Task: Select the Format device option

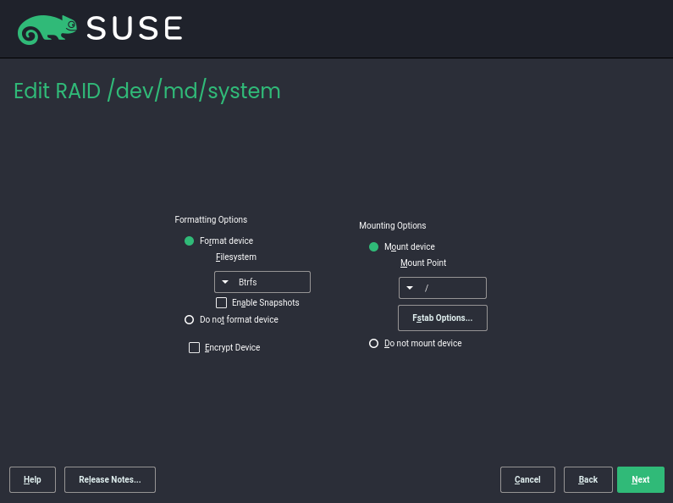Action: (190, 241)
